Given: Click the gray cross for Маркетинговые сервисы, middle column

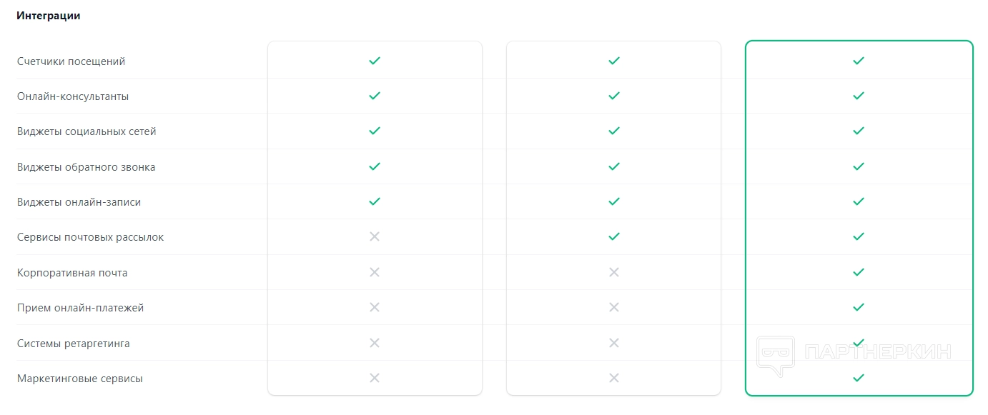Looking at the screenshot, I should click(x=613, y=378).
